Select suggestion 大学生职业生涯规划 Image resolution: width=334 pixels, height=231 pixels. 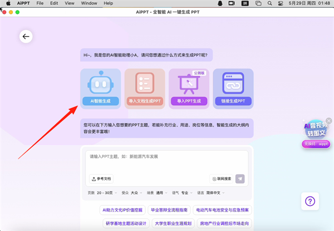[x=173, y=223]
